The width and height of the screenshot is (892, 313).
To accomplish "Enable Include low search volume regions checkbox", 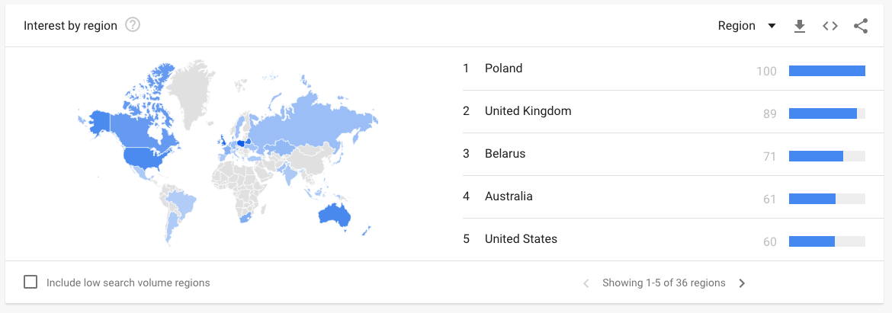I will pos(30,282).
